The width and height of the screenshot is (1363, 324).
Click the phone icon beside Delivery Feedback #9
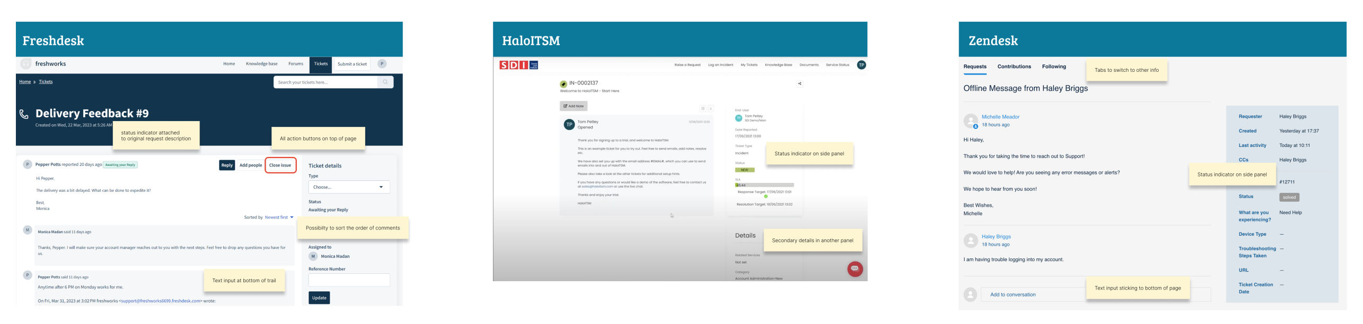point(24,114)
